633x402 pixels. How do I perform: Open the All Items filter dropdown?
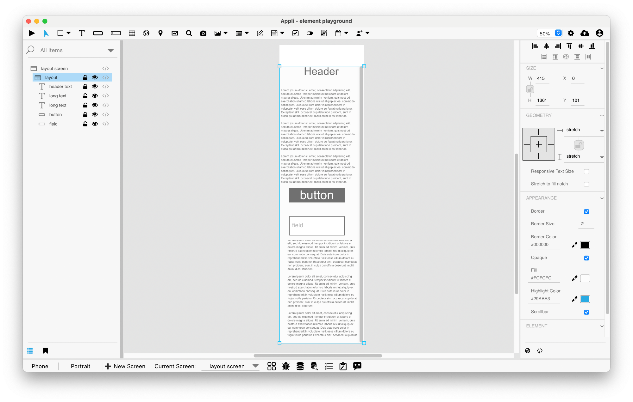(110, 50)
